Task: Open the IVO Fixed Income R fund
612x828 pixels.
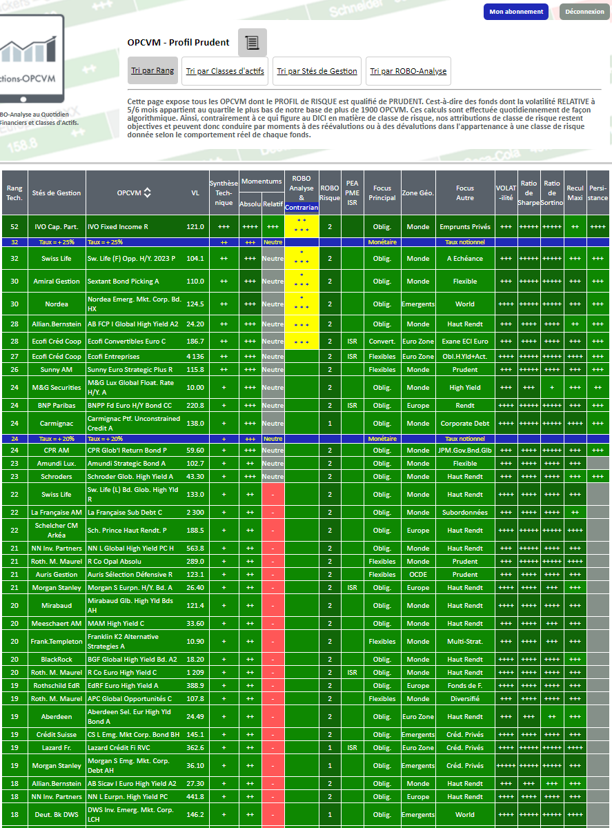Action: pos(118,226)
